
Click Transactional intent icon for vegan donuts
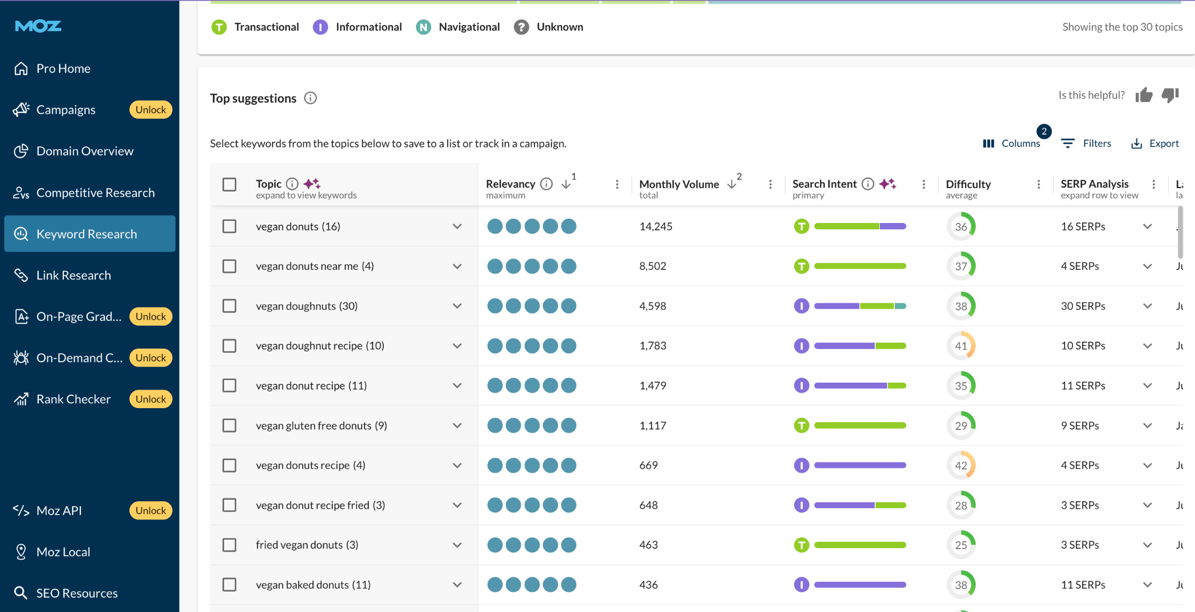801,226
